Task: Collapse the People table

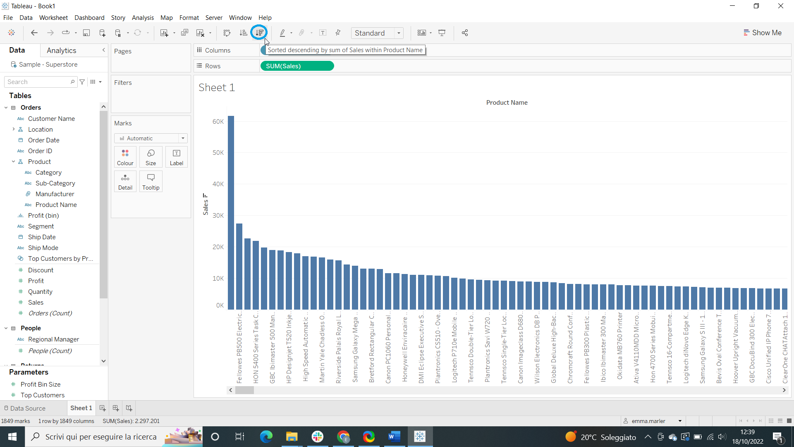Action: [6, 328]
